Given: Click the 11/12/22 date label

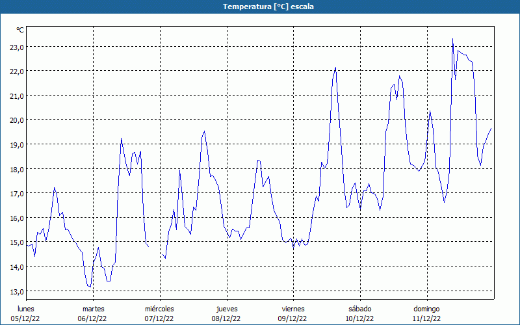Looking at the screenshot, I should pyautogui.click(x=426, y=318).
